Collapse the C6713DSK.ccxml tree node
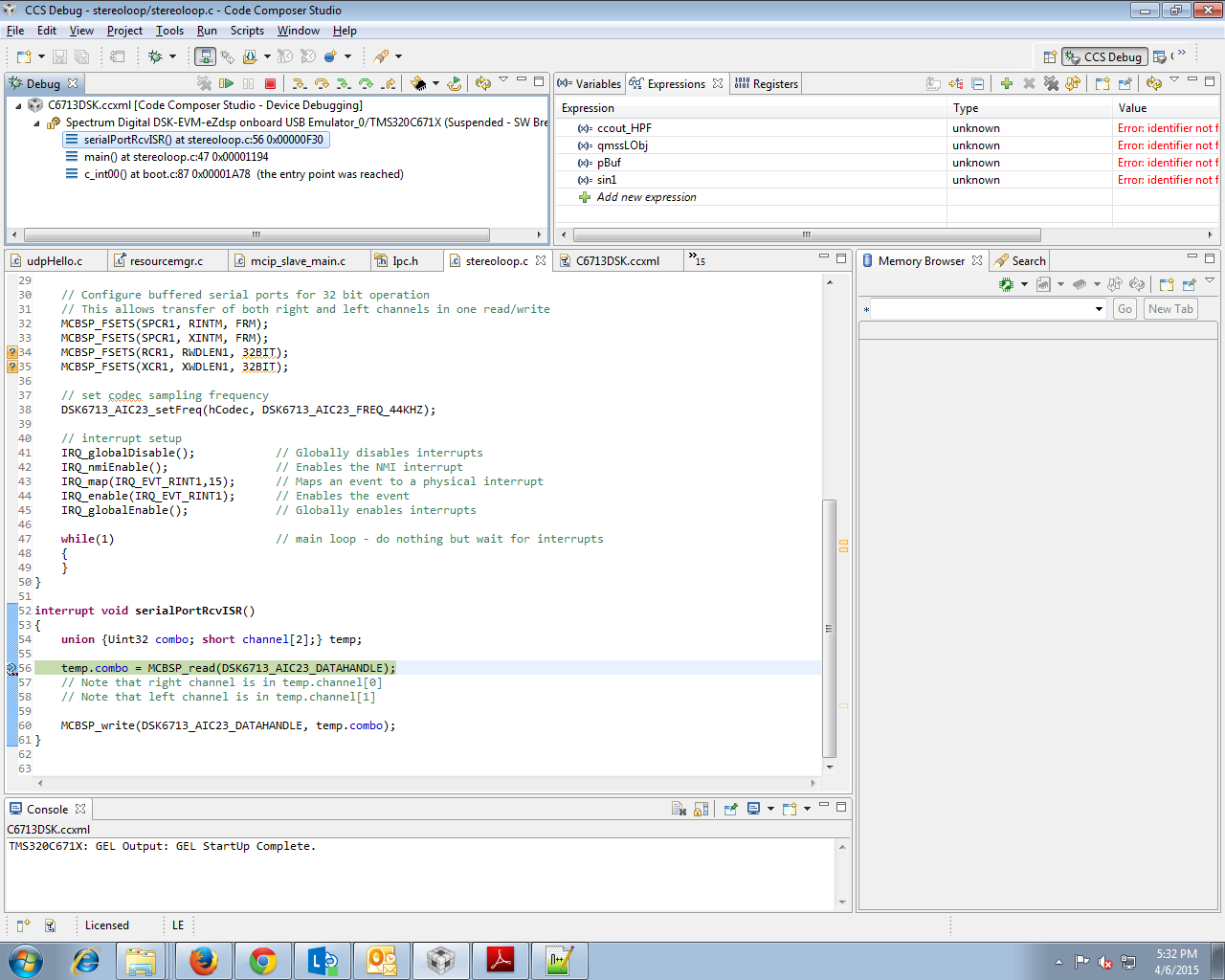1225x980 pixels. click(x=18, y=105)
